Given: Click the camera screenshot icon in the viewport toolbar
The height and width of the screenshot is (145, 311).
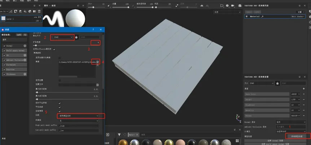Looking at the screenshot, I should click(x=240, y=6).
